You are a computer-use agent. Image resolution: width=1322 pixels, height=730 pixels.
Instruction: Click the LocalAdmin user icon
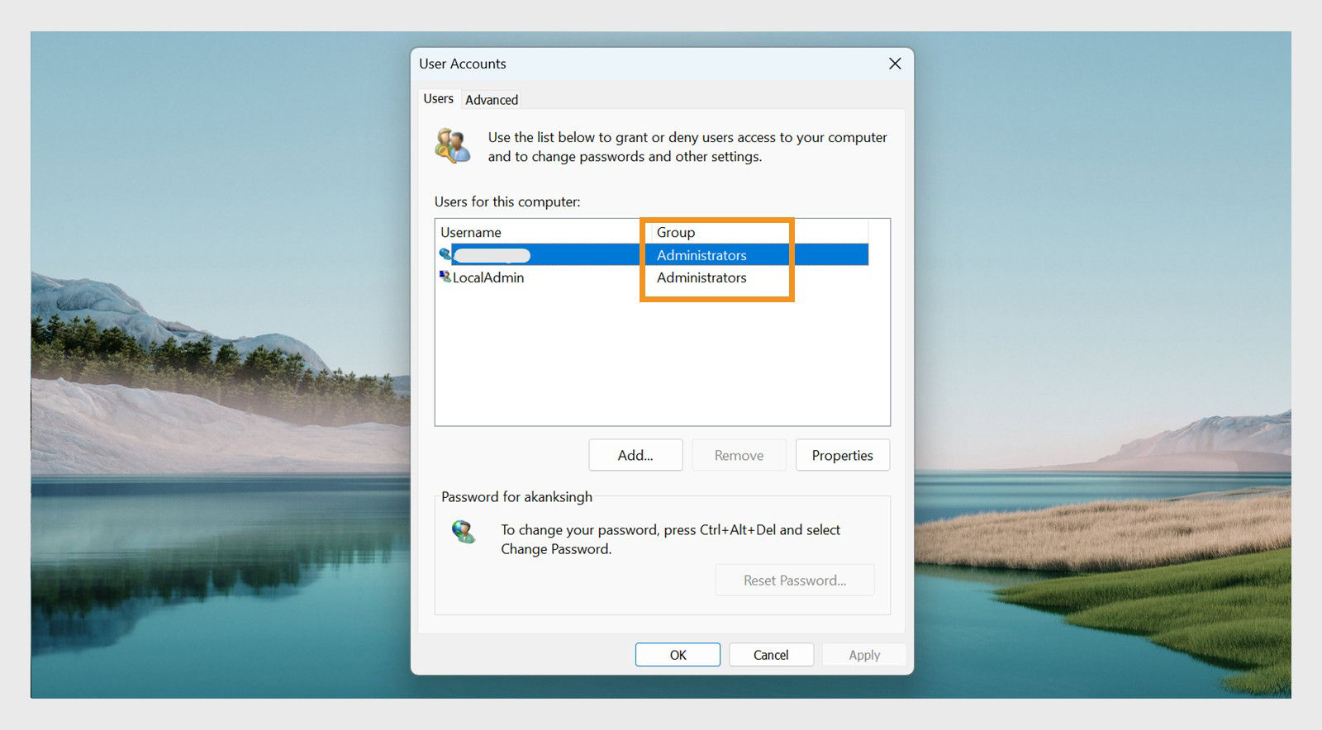coord(445,277)
